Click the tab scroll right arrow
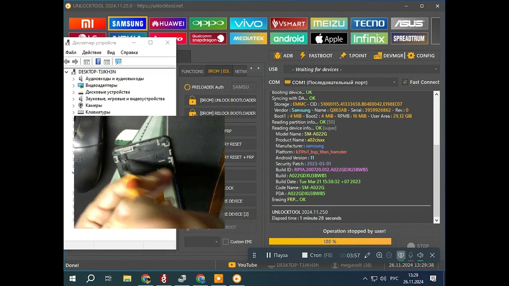This screenshot has height=286, width=509. coord(259,68)
